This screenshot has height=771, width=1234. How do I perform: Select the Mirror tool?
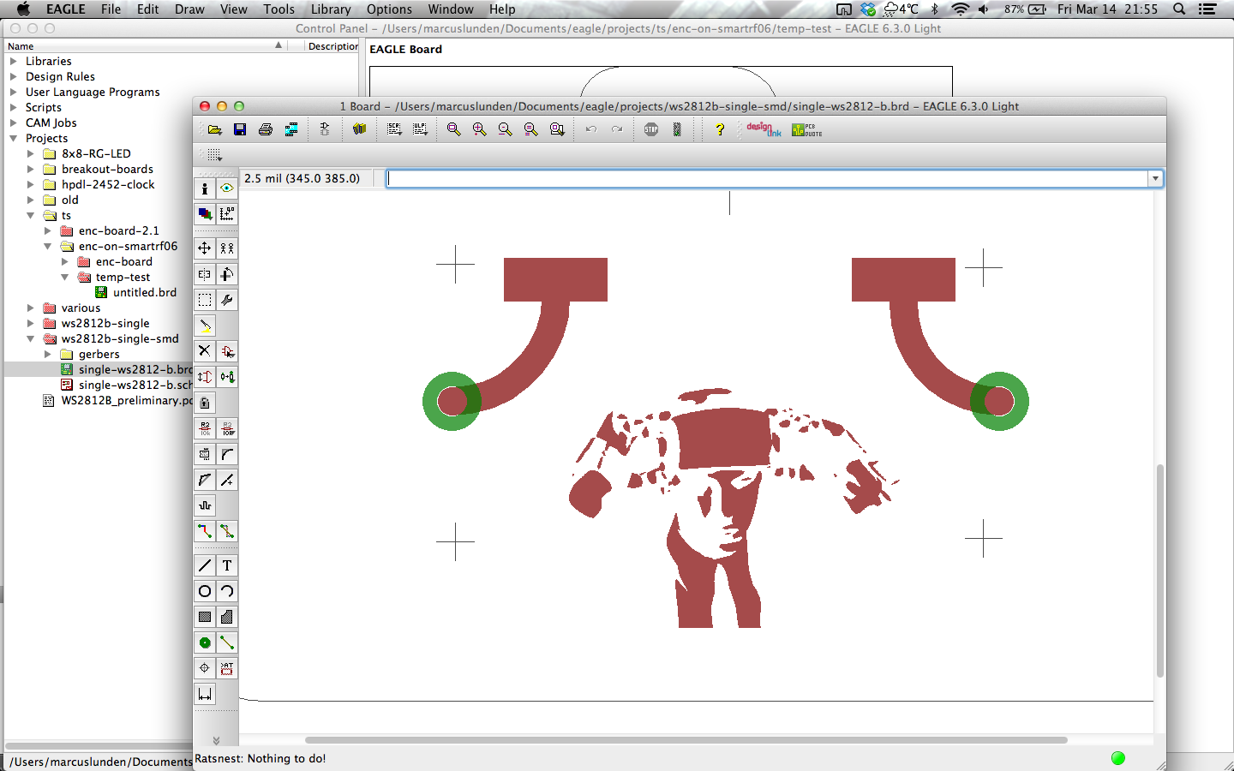(x=205, y=274)
